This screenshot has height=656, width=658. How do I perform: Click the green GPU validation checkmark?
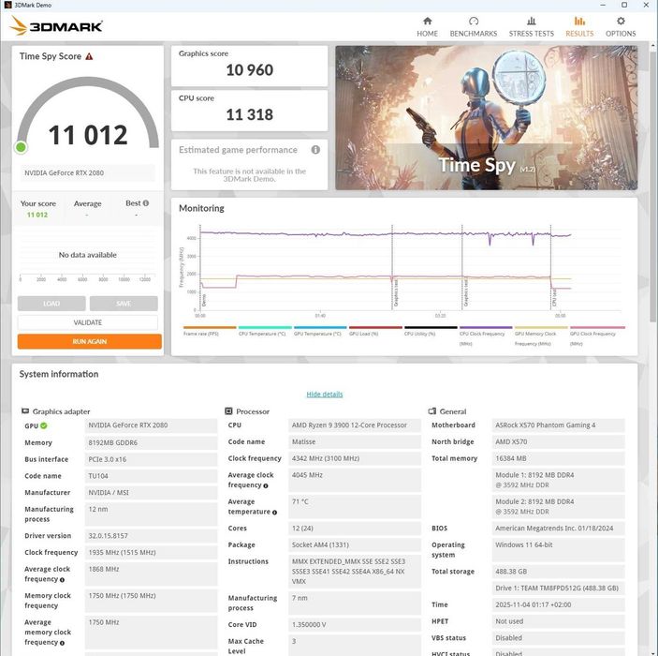coord(44,425)
